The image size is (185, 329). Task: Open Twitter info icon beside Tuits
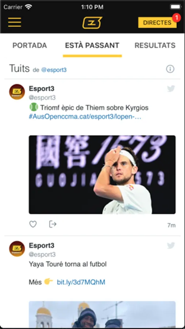click(x=170, y=69)
